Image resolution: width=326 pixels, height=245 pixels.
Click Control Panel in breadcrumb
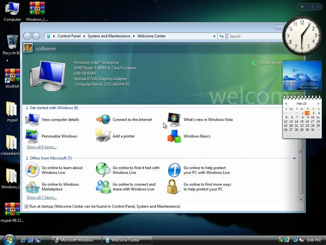69,36
